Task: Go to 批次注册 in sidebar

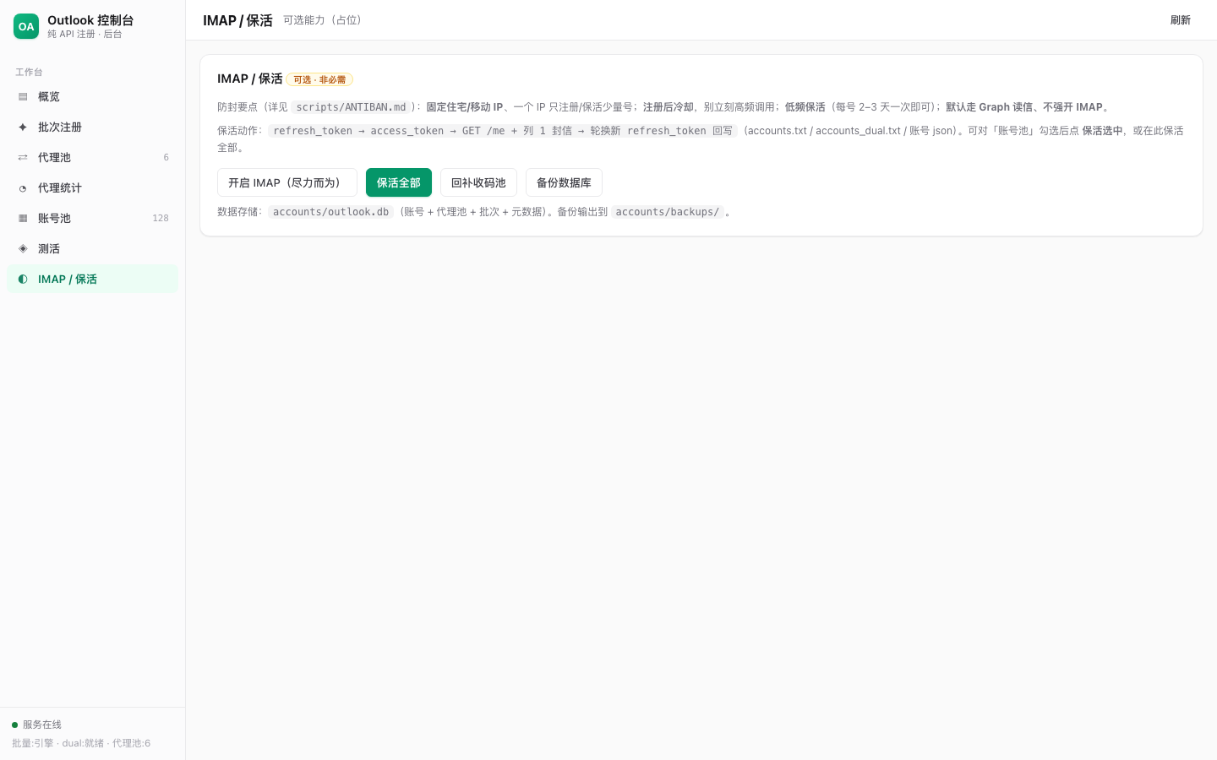Action: pos(92,128)
